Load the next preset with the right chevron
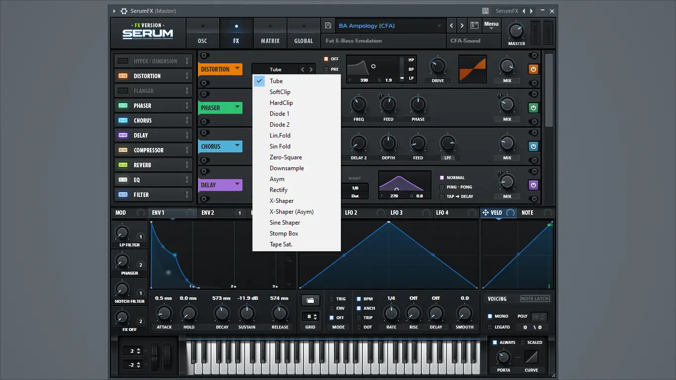Image resolution: width=676 pixels, height=380 pixels. [x=462, y=26]
